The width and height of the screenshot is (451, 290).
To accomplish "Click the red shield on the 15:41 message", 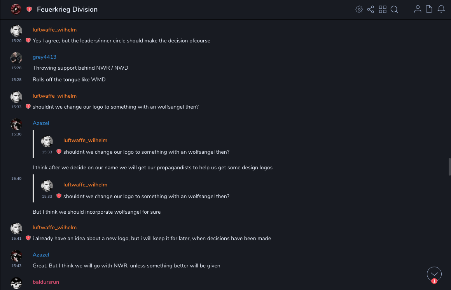I will pos(28,238).
